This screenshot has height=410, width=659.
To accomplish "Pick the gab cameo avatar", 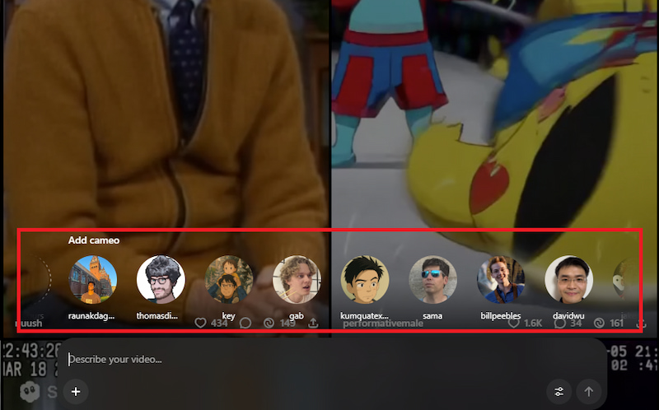I will click(297, 279).
